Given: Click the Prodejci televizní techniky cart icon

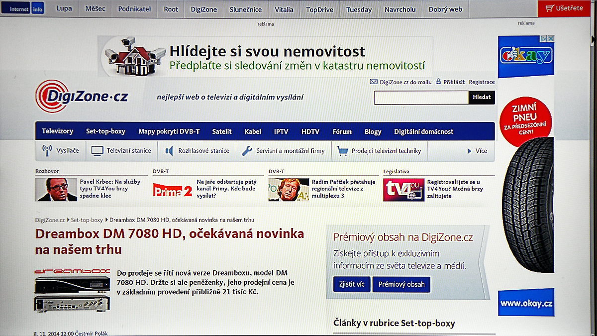Looking at the screenshot, I should 342,151.
